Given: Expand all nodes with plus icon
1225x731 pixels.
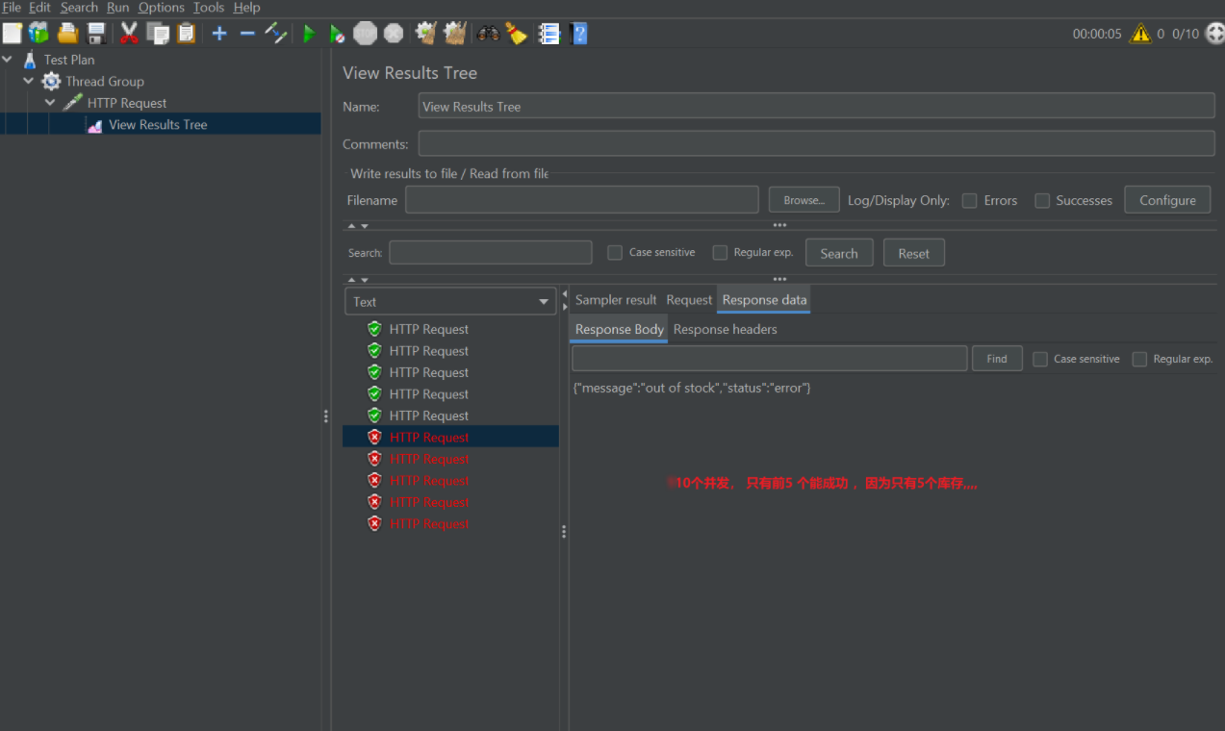Looking at the screenshot, I should pyautogui.click(x=219, y=34).
